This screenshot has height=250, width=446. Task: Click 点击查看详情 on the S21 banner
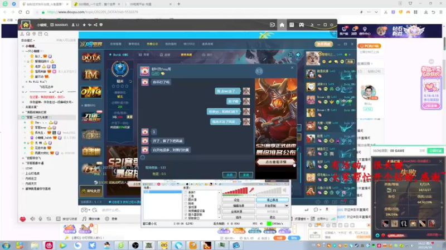click(x=275, y=162)
